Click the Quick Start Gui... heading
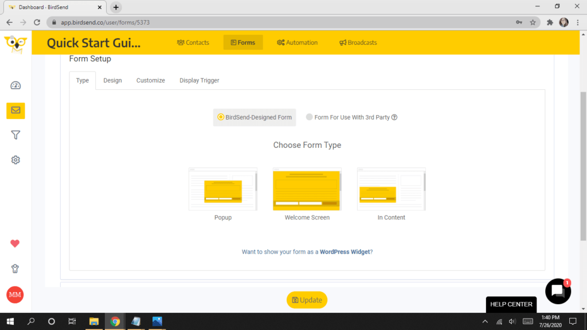Screen dimensions: 587x330 click(x=93, y=43)
